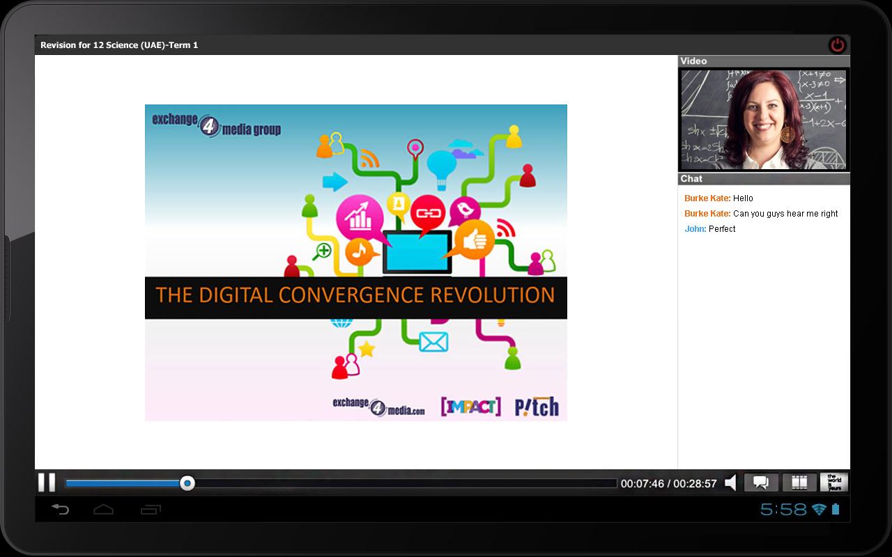Viewport: 892px width, 557px height.
Task: Select the filmstrip slides icon
Action: point(799,482)
